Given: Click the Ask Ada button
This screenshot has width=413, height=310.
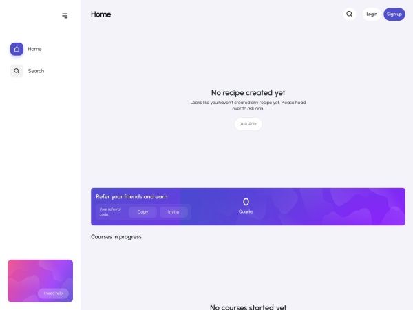Looking at the screenshot, I should 248,124.
